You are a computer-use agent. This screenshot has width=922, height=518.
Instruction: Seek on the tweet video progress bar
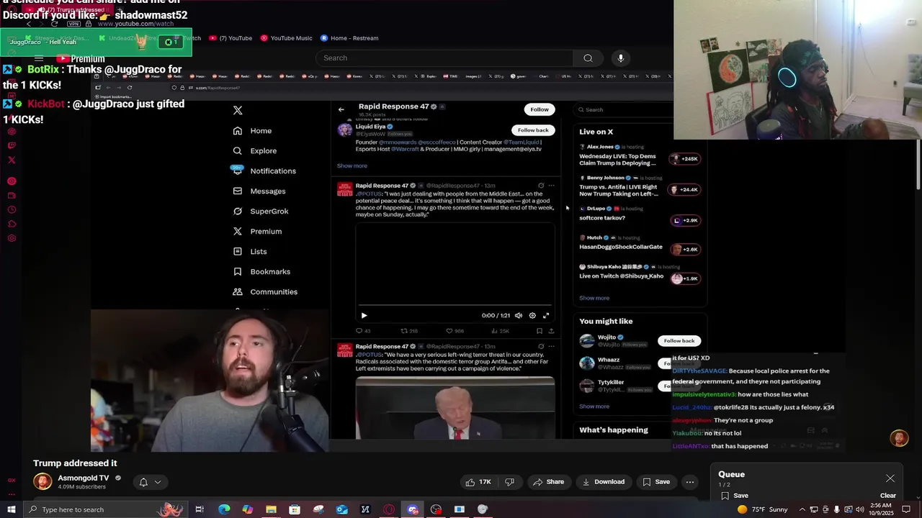(455, 306)
